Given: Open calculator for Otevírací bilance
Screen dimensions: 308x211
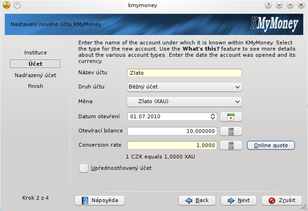Looking at the screenshot, I should [x=231, y=131].
